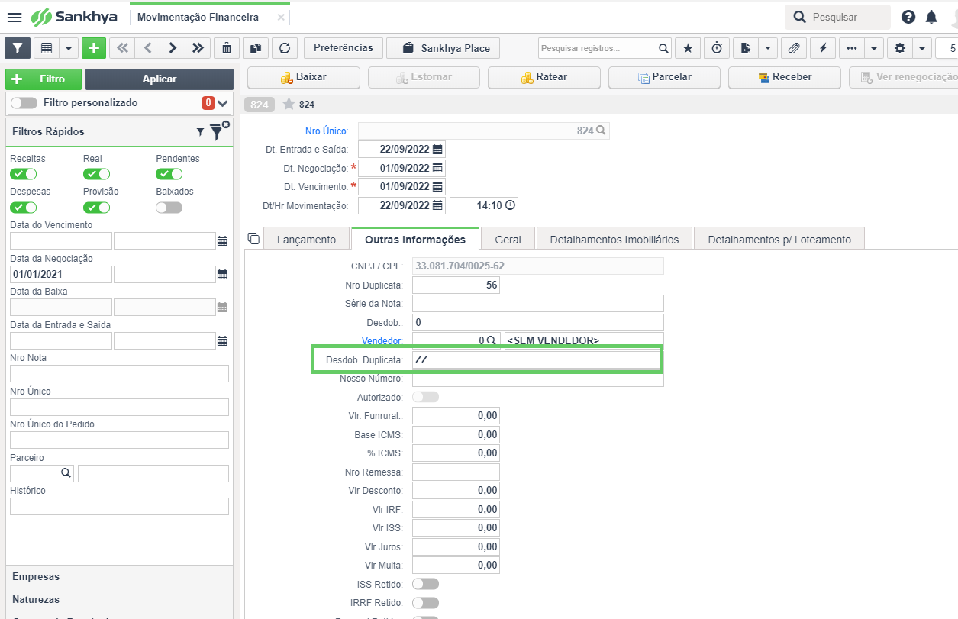Viewport: 958px width, 619px height.
Task: Enable the ISS Retido switch
Action: coord(425,584)
